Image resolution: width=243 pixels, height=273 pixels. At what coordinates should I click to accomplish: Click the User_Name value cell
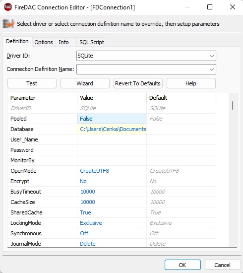[112, 139]
